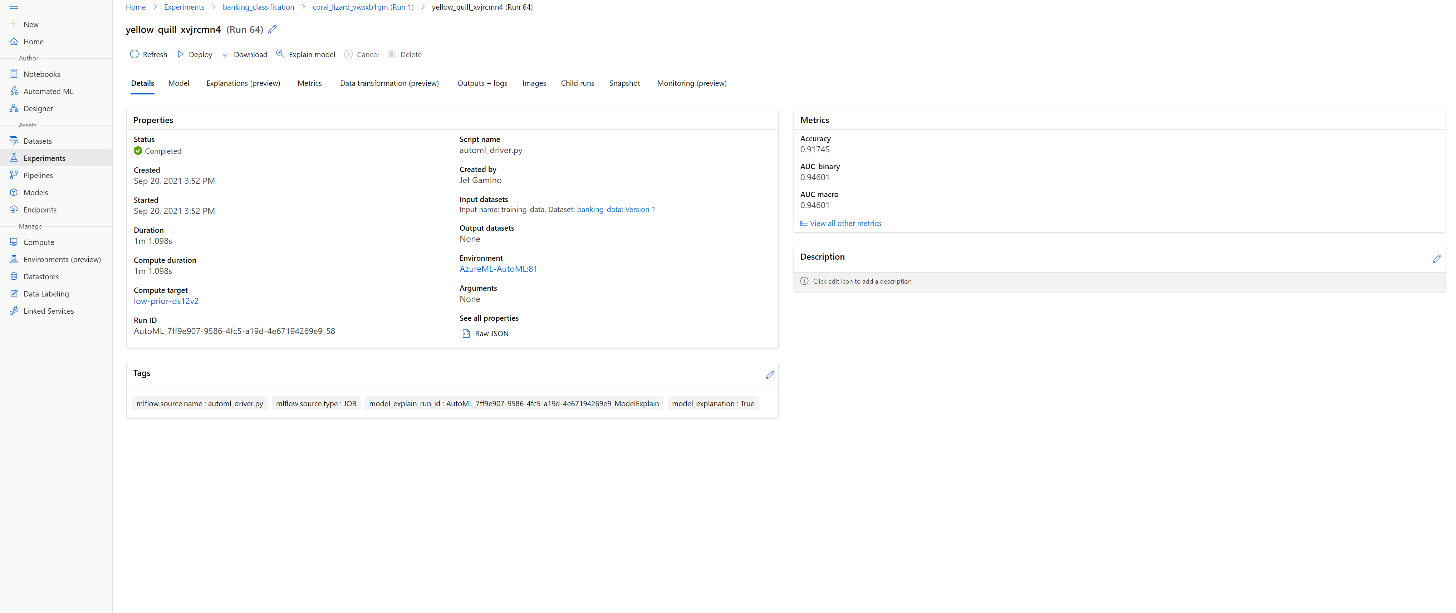Viewport: 1456px width, 613px height.
Task: Open low-prior-ds12v2 compute target link
Action: (166, 301)
